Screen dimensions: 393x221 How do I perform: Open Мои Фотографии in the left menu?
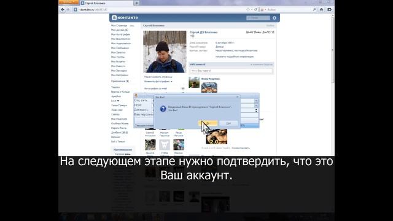120,34
